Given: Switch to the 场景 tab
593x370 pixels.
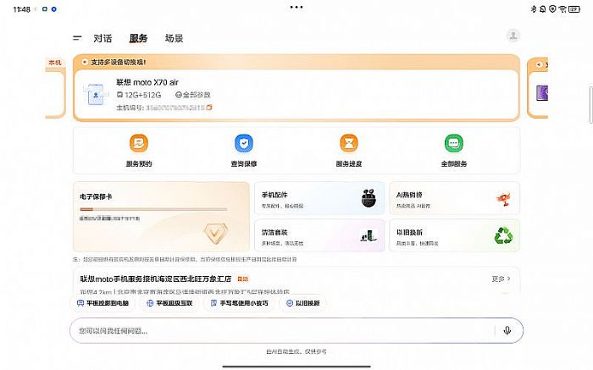Looking at the screenshot, I should (174, 38).
